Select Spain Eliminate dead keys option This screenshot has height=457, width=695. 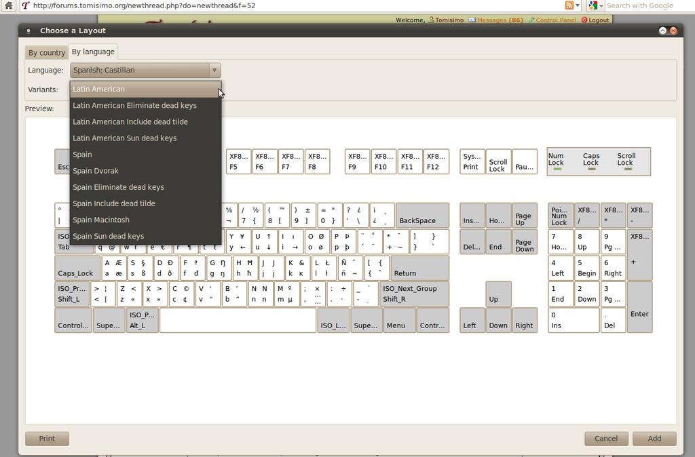point(118,187)
